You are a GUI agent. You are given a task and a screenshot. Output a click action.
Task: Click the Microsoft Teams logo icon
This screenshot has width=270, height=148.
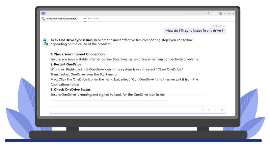(43, 13)
